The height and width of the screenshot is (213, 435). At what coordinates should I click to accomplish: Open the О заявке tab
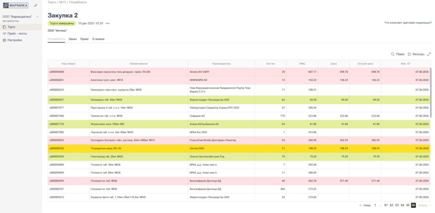(98, 39)
